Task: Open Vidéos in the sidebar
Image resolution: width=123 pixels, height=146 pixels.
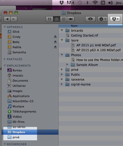Action: pyautogui.click(x=17, y=117)
